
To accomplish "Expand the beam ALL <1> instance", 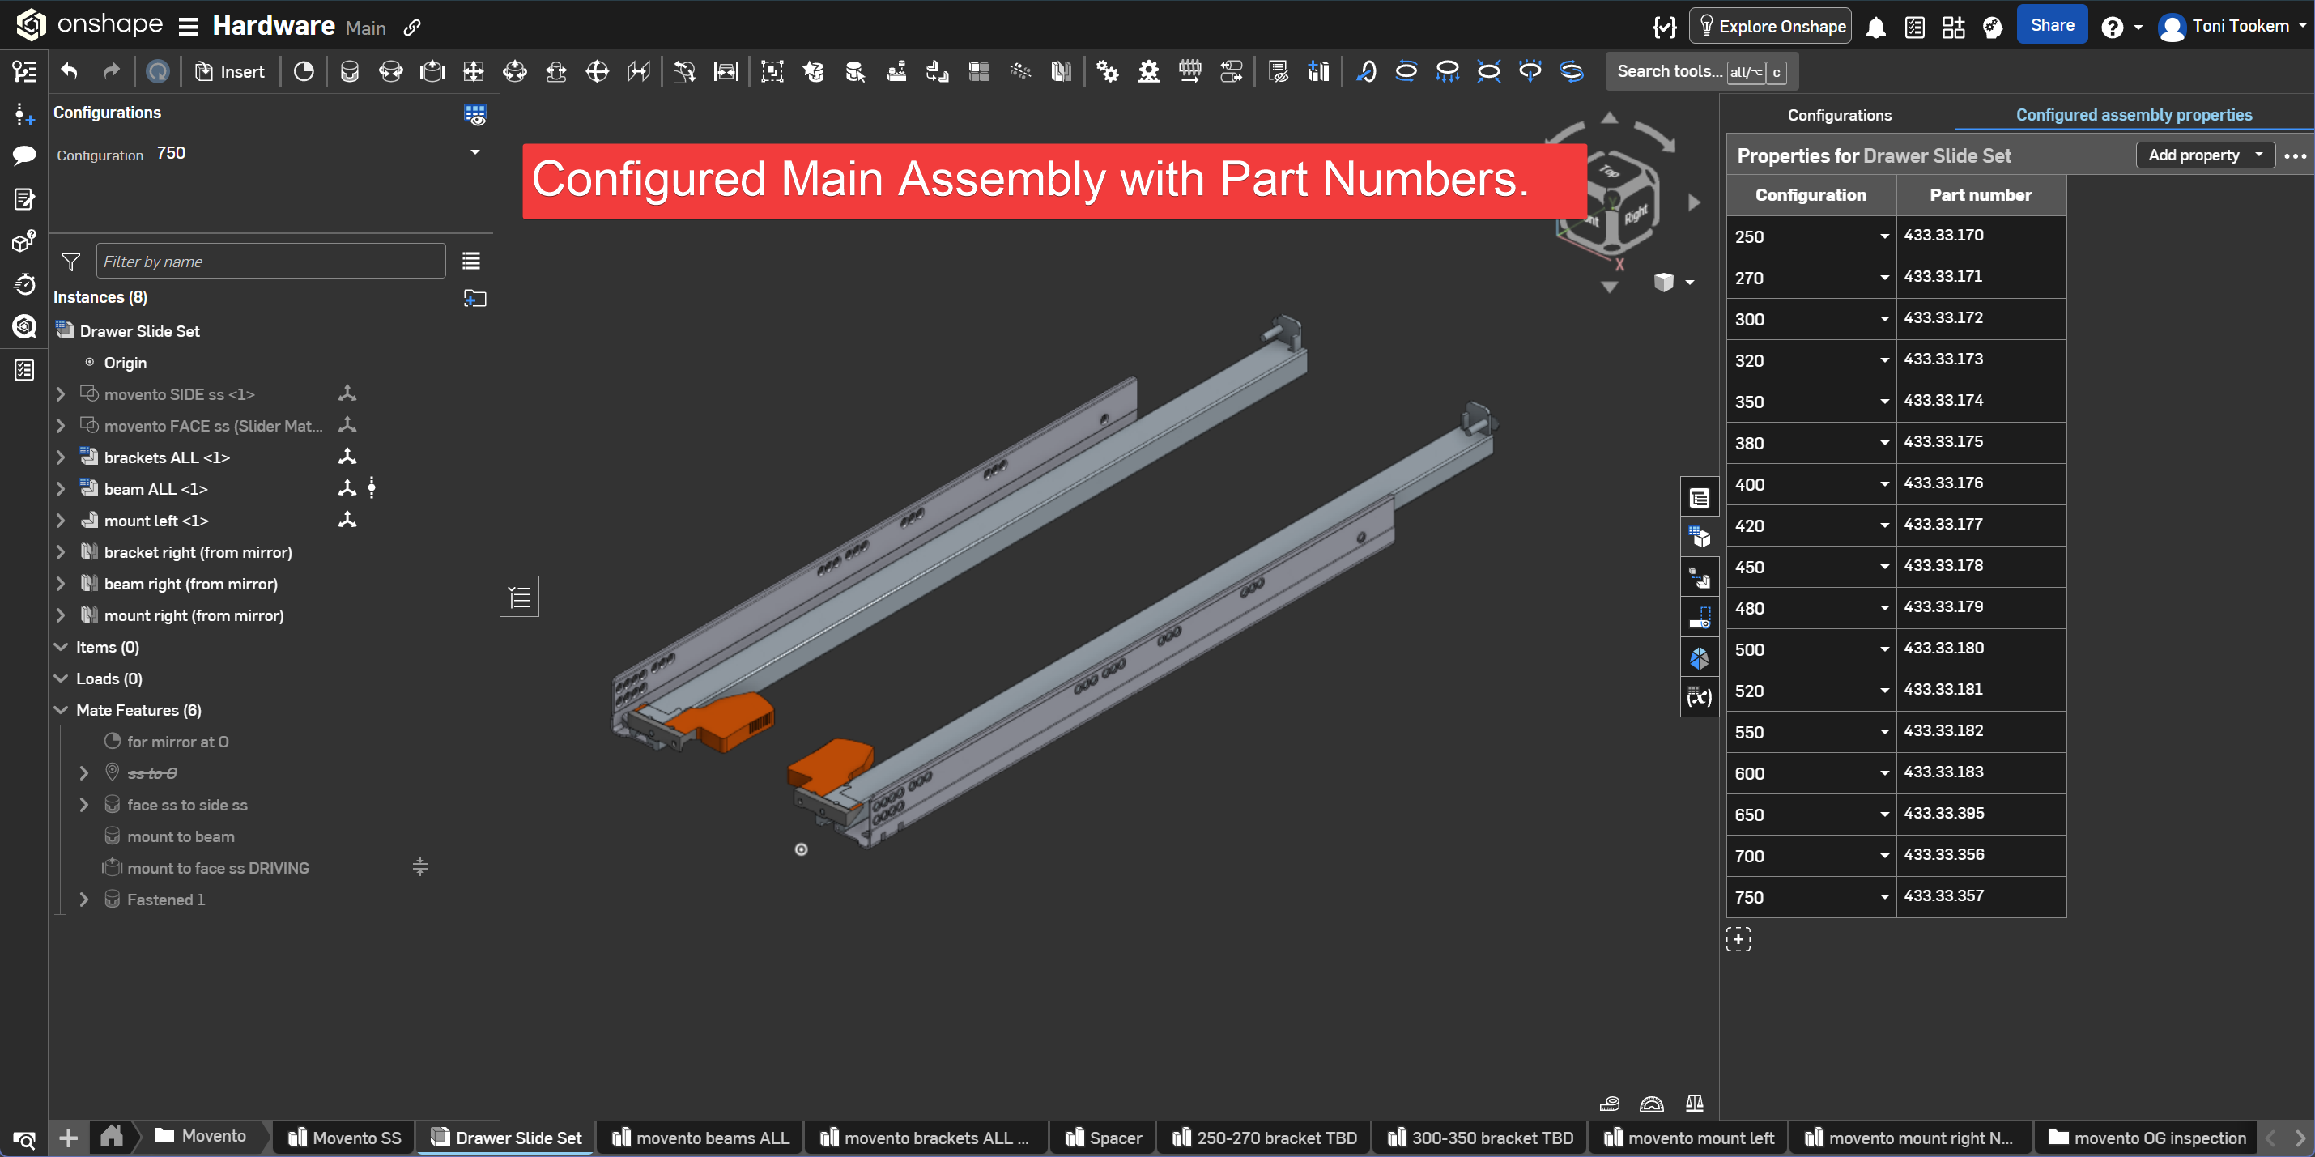I will 60,489.
